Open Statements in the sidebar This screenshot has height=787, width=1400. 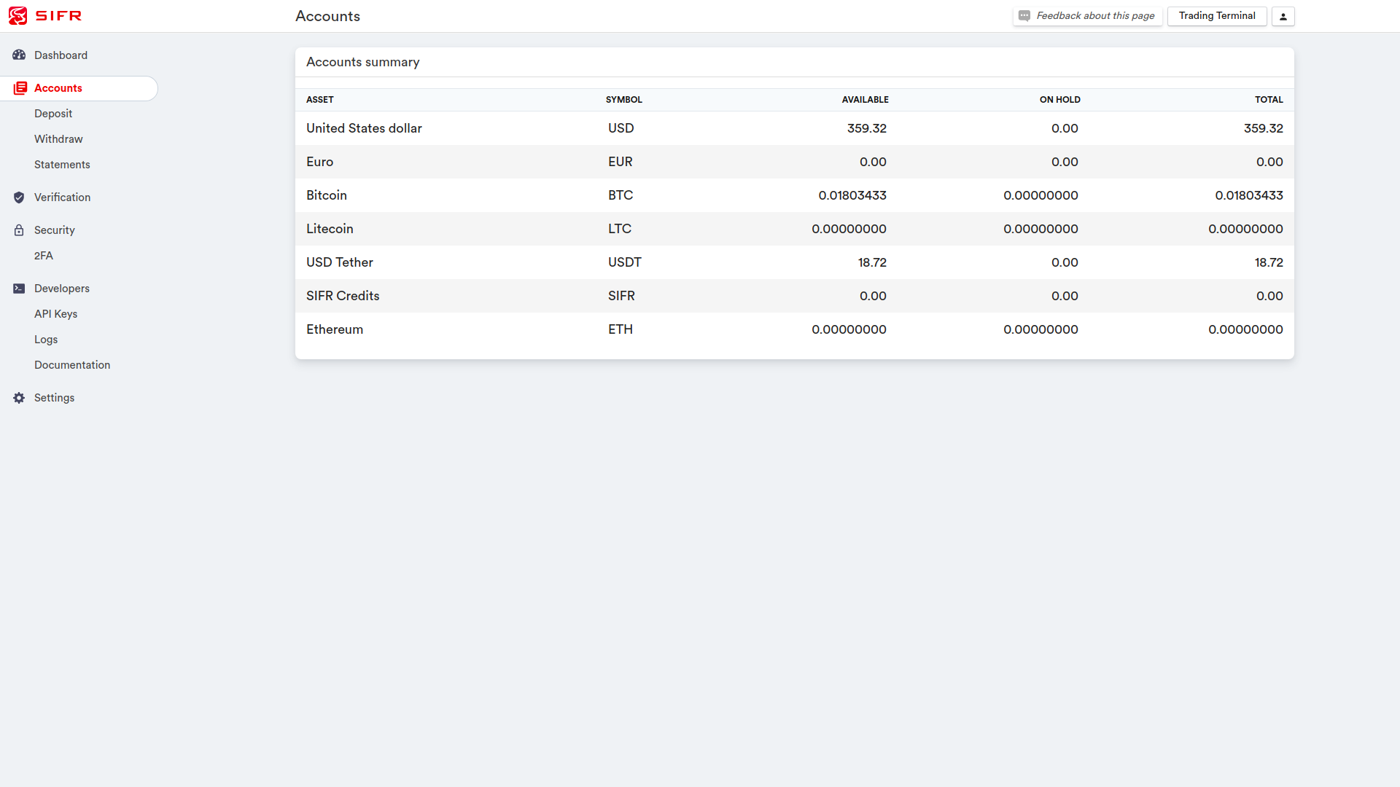(x=62, y=165)
